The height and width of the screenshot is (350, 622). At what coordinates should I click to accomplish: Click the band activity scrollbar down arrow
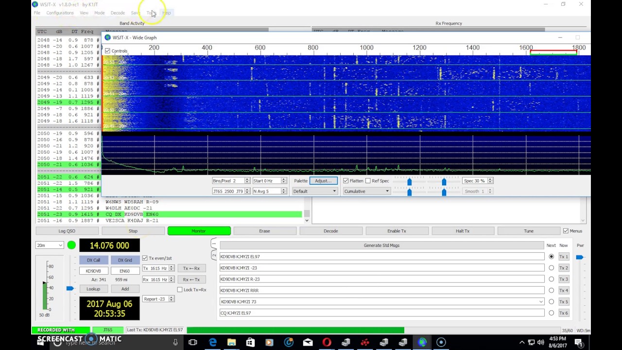pyautogui.click(x=307, y=221)
